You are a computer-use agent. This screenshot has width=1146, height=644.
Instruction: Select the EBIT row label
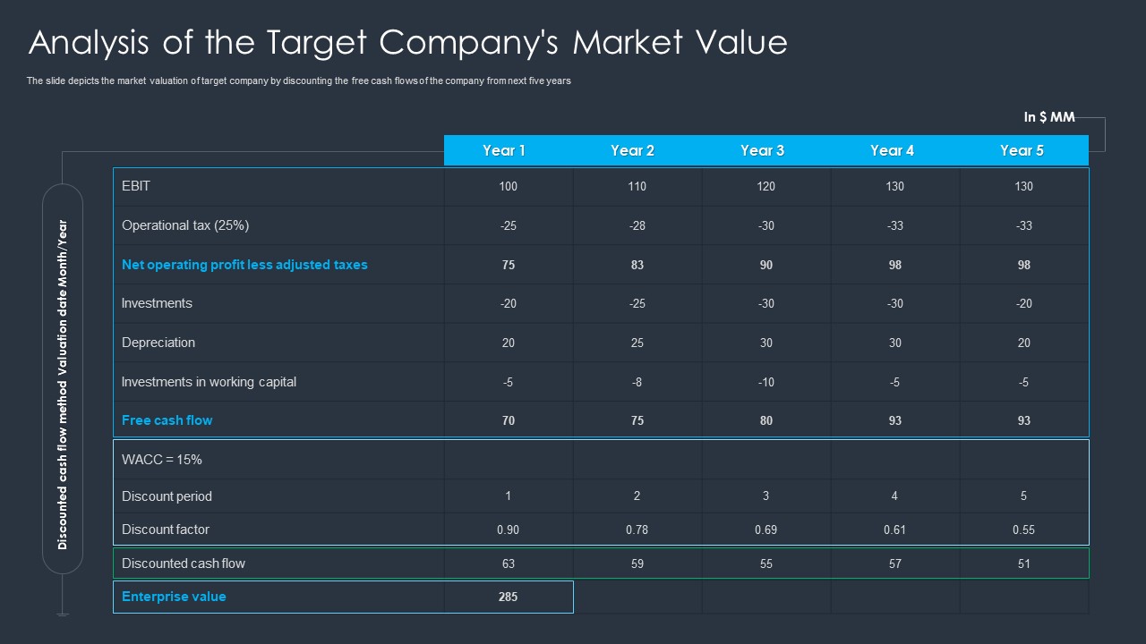pos(136,186)
